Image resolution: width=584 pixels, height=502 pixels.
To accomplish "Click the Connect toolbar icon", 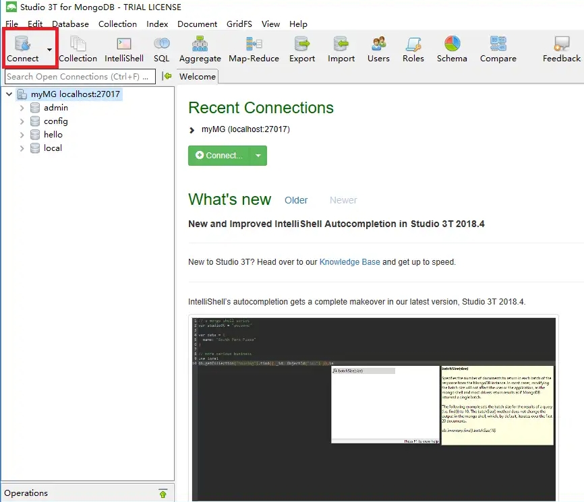I will pos(23,49).
